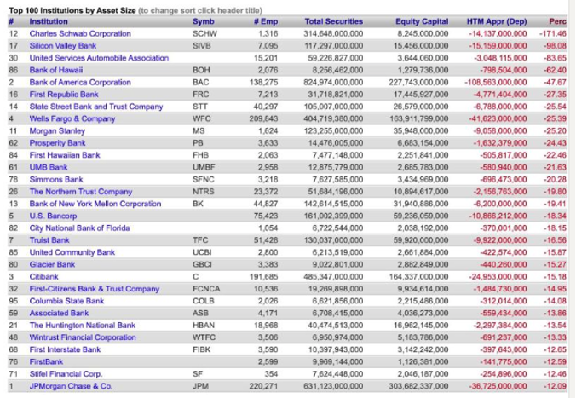
Task: Open UMB Bank link
Action: pos(49,167)
